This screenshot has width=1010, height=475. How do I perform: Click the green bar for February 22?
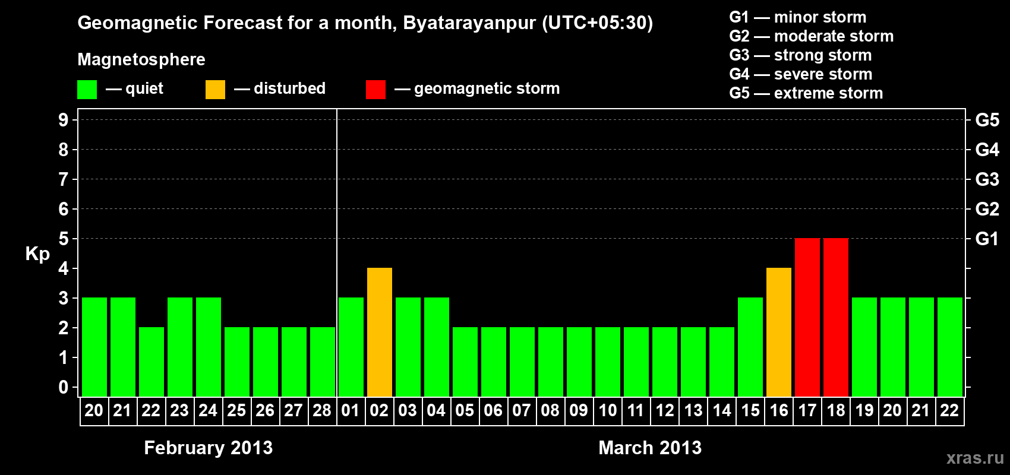click(151, 362)
